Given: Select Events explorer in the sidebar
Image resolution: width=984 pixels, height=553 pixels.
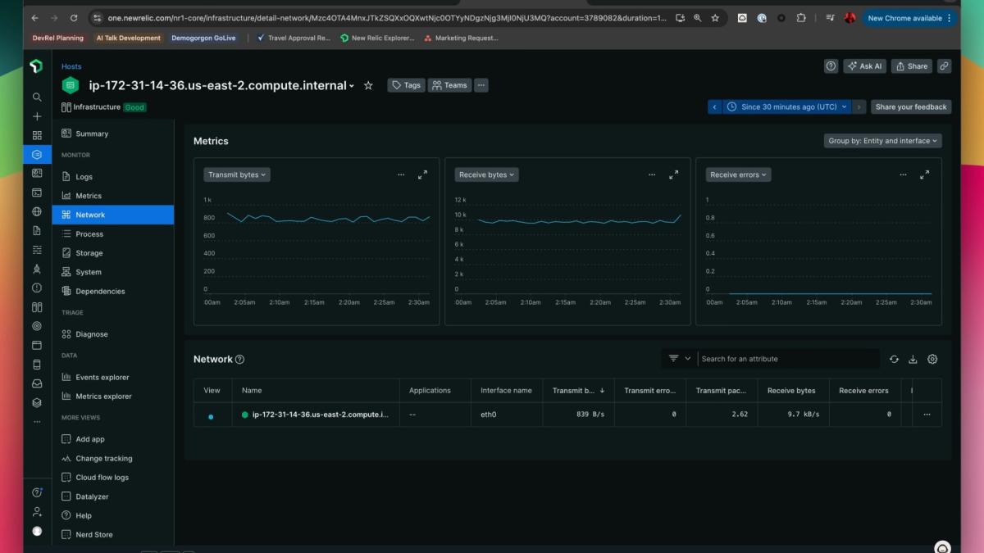Looking at the screenshot, I should tap(102, 378).
